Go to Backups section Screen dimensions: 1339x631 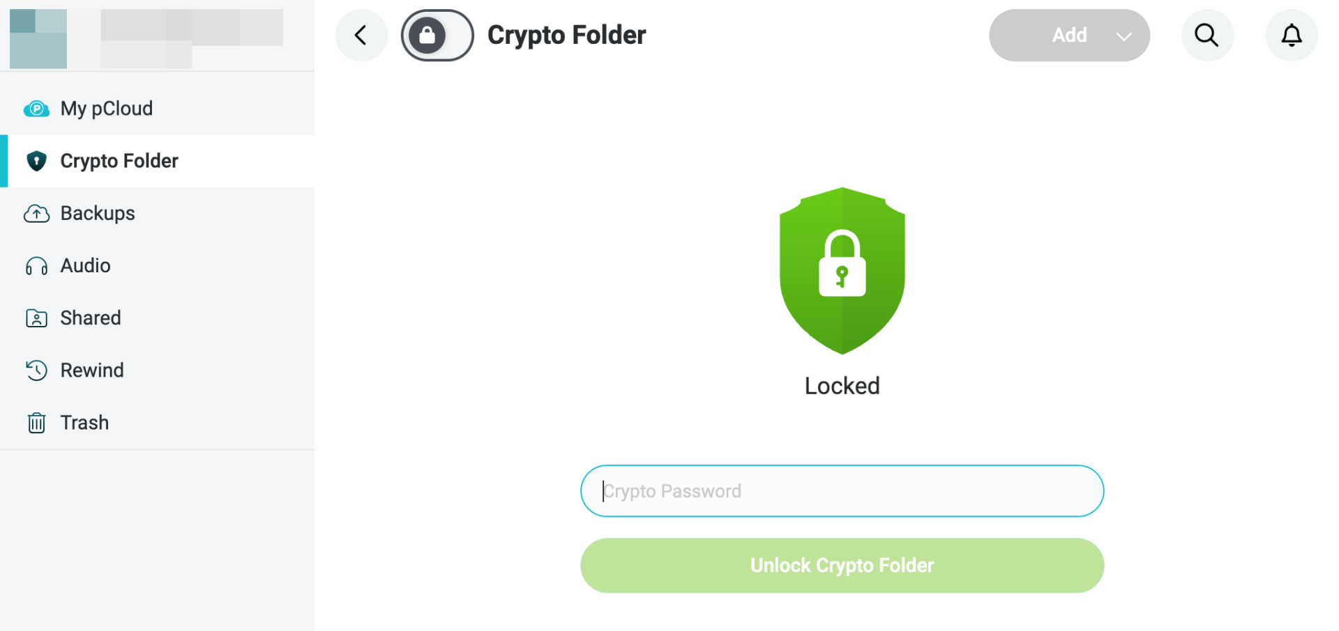click(x=98, y=213)
